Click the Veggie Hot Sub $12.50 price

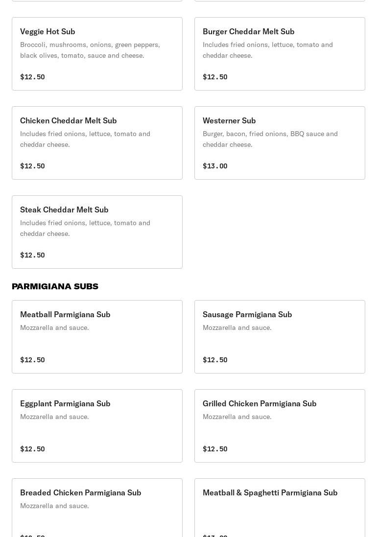pos(32,77)
